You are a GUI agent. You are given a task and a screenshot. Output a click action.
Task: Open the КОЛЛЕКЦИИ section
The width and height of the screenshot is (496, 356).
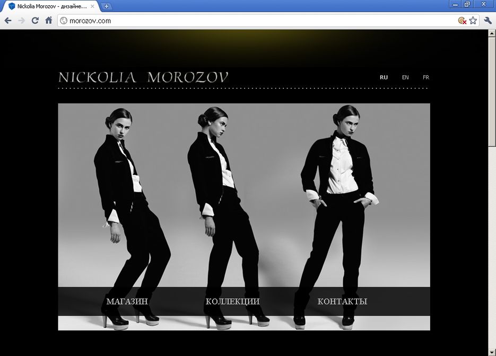232,301
